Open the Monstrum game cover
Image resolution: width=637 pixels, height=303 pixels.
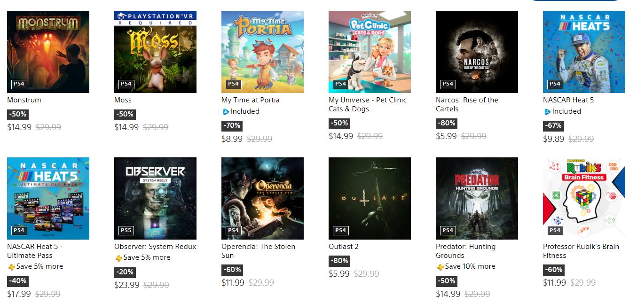[48, 52]
